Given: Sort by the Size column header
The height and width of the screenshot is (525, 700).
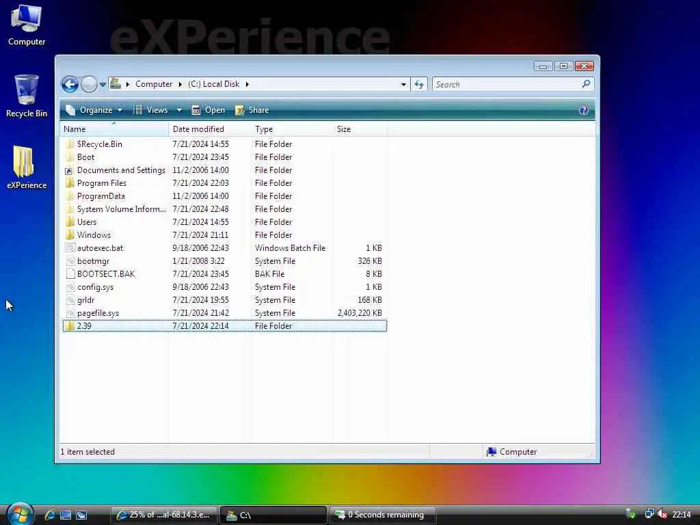Looking at the screenshot, I should click(x=360, y=129).
